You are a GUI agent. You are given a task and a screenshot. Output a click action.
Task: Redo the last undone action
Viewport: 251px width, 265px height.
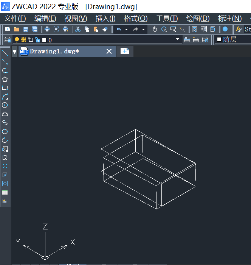(136, 29)
